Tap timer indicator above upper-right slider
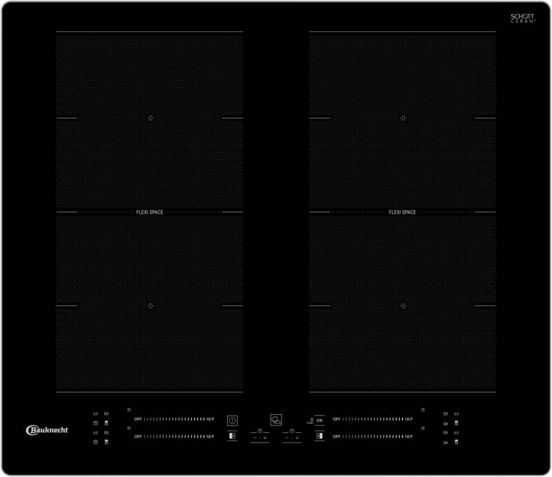 (423, 410)
